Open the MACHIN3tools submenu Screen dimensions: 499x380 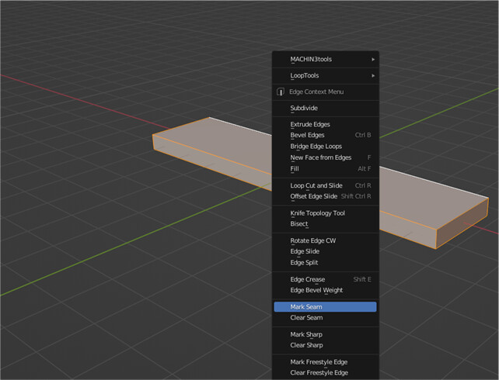325,60
